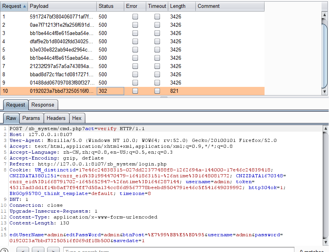
Task: Open the Headers view tab
Action: coord(56,118)
